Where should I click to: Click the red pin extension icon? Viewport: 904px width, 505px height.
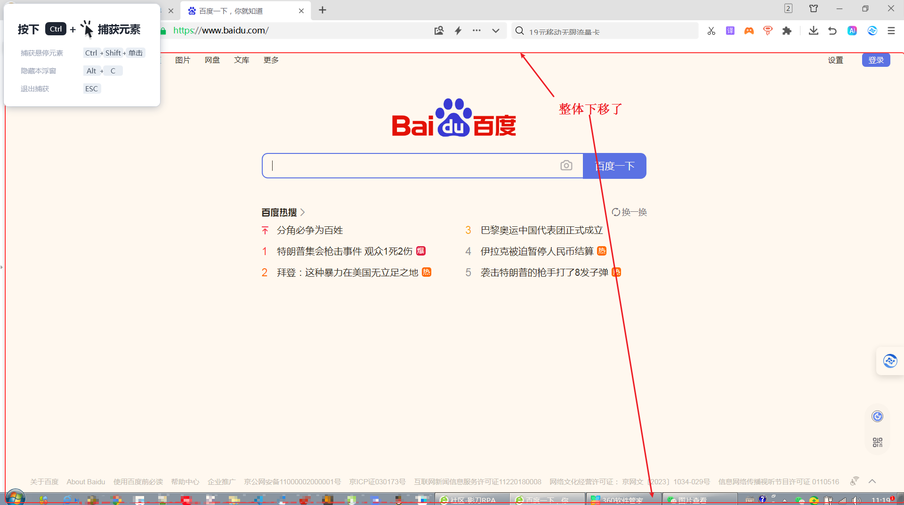(768, 31)
